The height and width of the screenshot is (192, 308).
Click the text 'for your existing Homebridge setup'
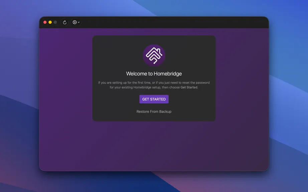click(x=135, y=87)
